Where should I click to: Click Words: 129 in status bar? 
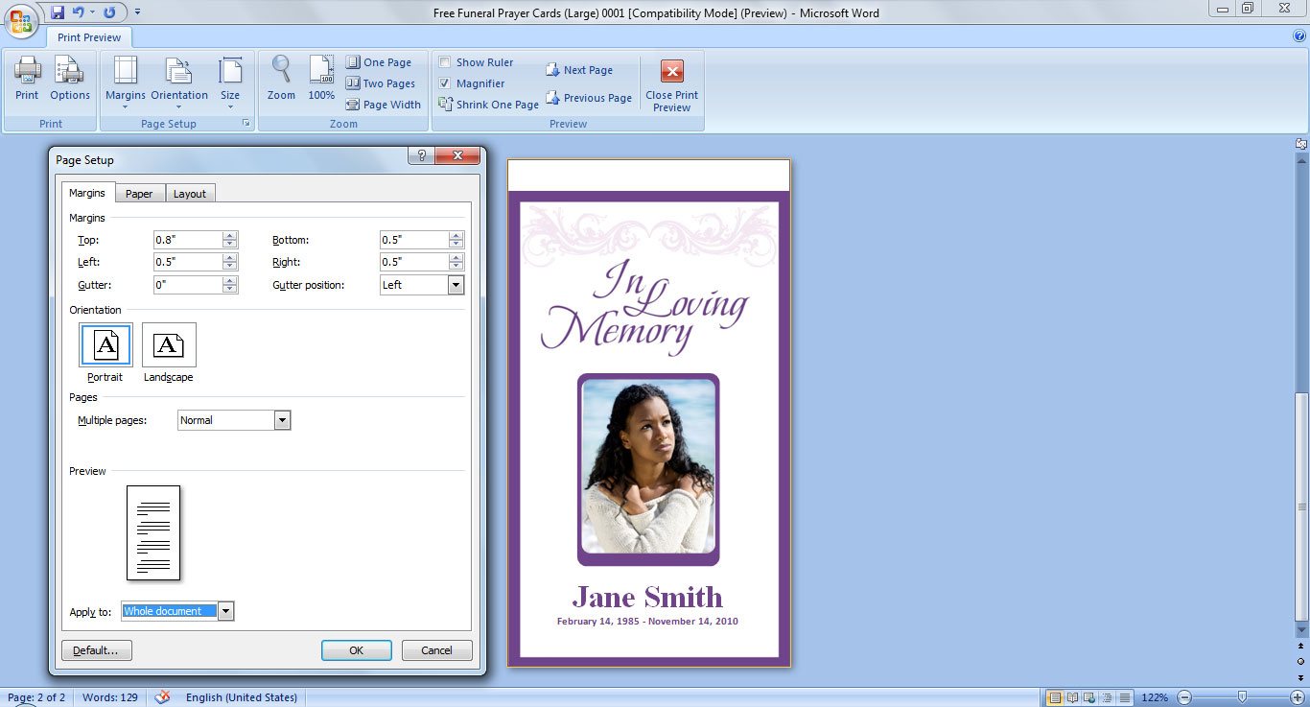click(110, 697)
